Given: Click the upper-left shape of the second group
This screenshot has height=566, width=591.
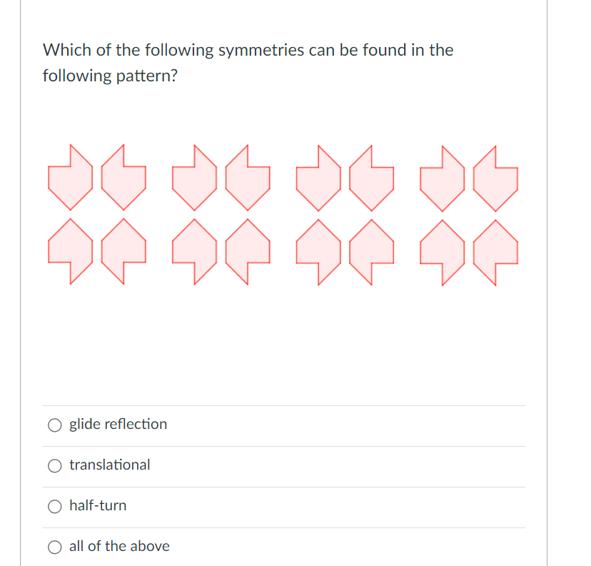Looking at the screenshot, I should (x=194, y=178).
